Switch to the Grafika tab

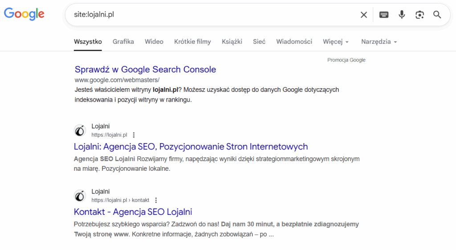[123, 41]
